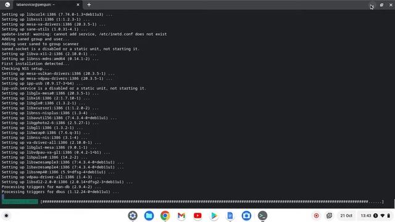Click 'Setting up libgphoto2-6:i386' line
This screenshot has width=395, height=222.
click(x=50, y=123)
